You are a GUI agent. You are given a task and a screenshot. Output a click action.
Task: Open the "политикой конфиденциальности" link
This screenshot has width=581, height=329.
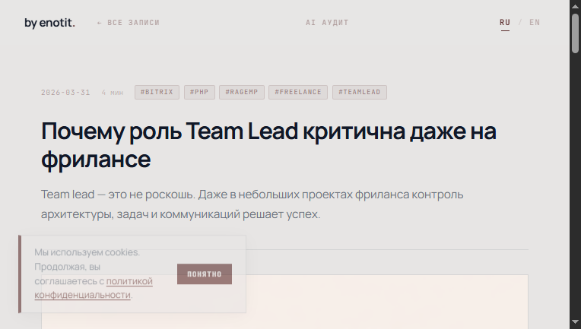click(129, 282)
